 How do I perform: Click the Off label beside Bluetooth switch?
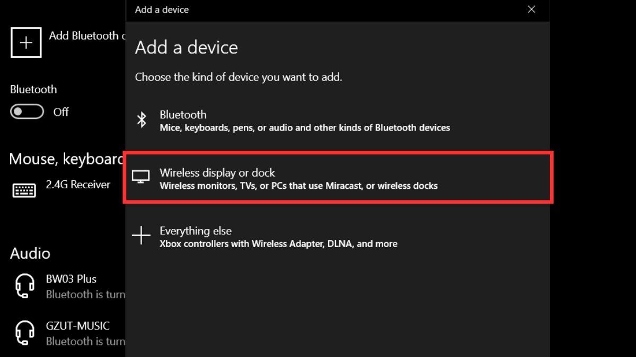point(61,112)
